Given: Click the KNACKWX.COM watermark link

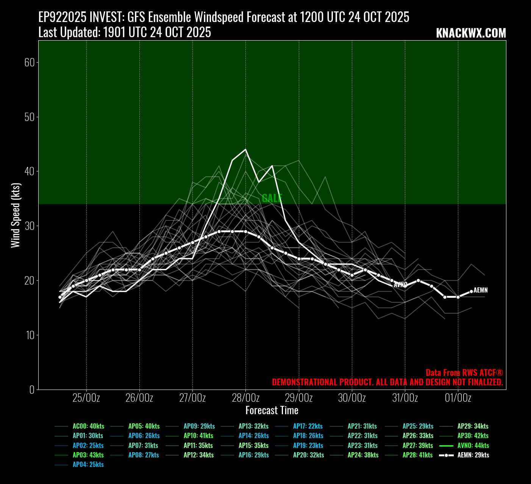Looking at the screenshot, I should (471, 33).
